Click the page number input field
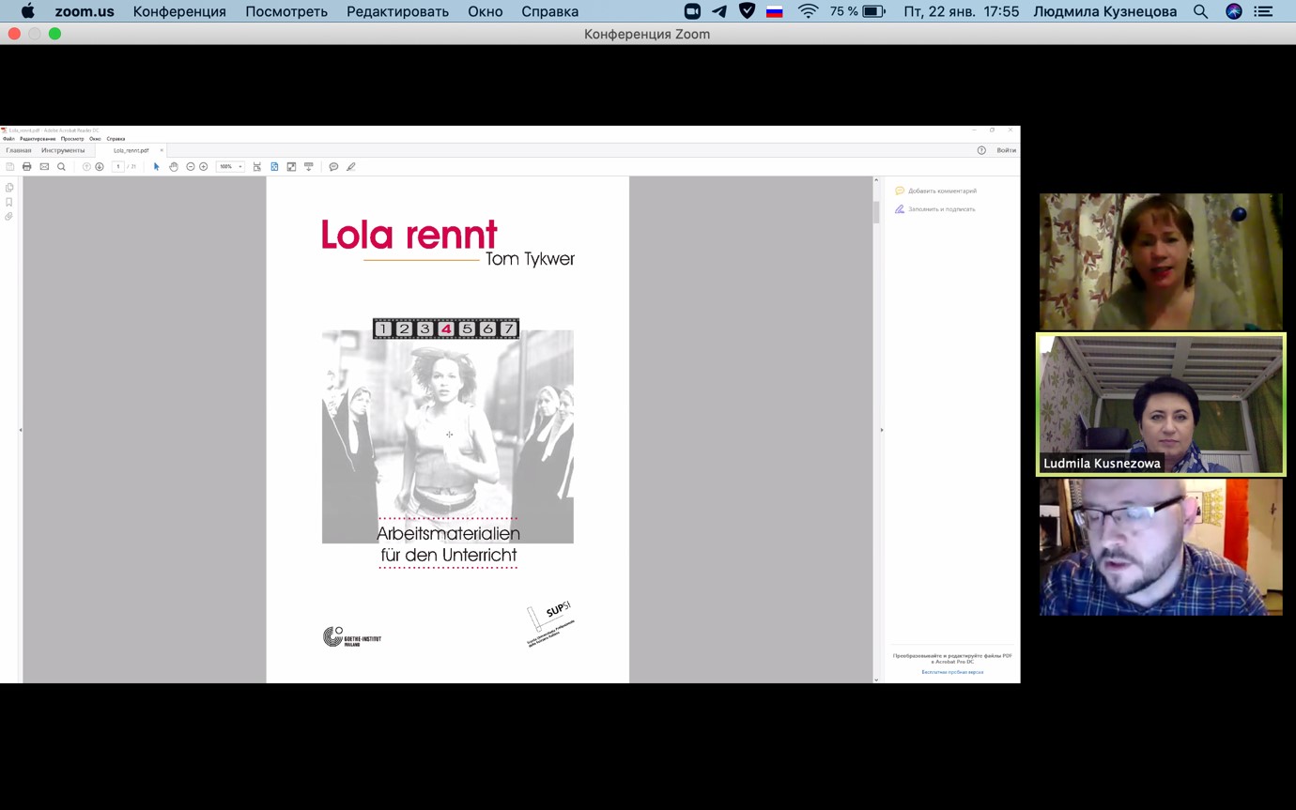The image size is (1296, 810). tap(118, 166)
